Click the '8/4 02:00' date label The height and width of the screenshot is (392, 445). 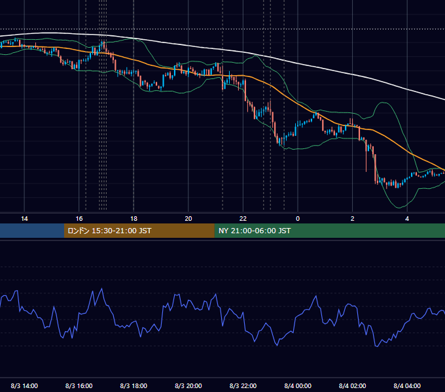(x=353, y=385)
